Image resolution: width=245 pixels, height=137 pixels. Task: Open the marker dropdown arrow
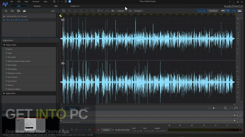pos(102,11)
